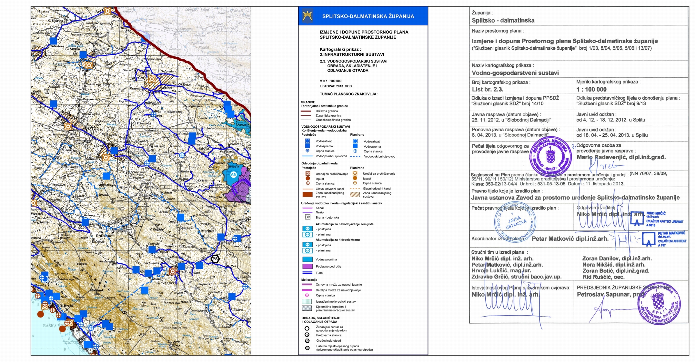Click the planned AN irrigation accumulation legend icon
The height and width of the screenshot is (362, 695).
click(307, 234)
